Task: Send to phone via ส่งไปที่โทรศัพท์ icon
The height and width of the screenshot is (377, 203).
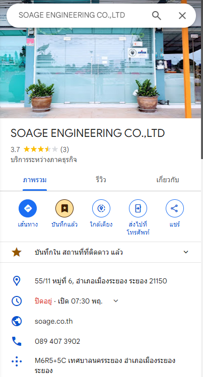Action: click(x=138, y=208)
